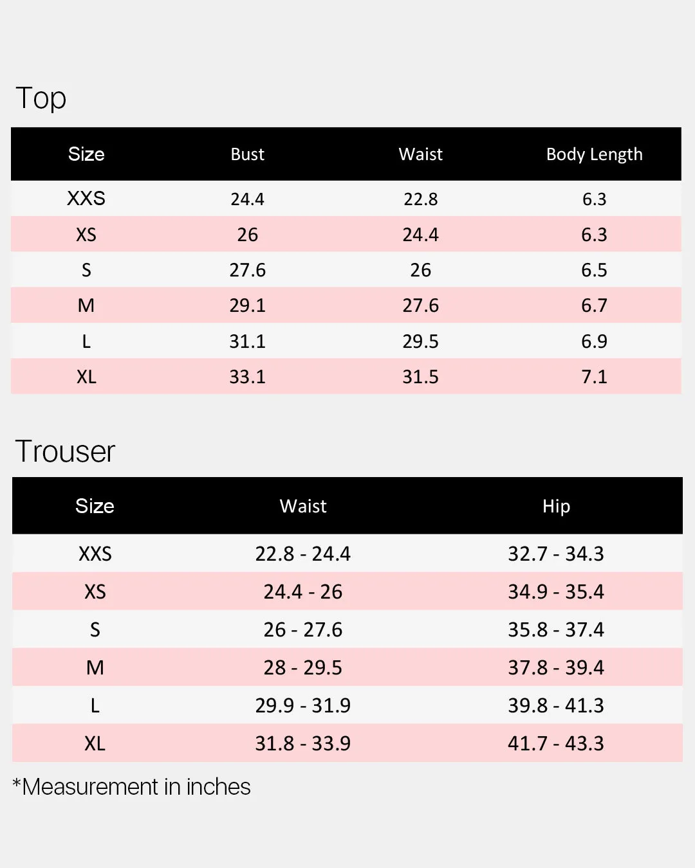The width and height of the screenshot is (695, 868).
Task: Click the Top table's Waist header
Action: tap(421, 154)
